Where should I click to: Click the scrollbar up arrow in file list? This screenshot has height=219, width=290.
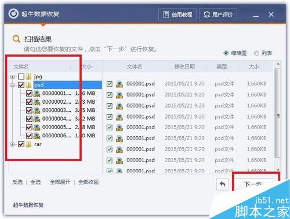point(278,64)
